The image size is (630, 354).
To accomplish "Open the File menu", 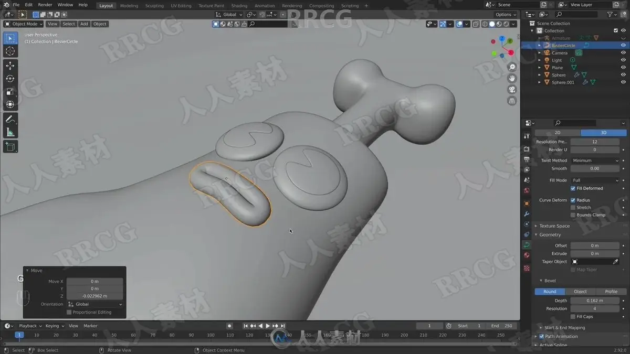I will point(16,5).
